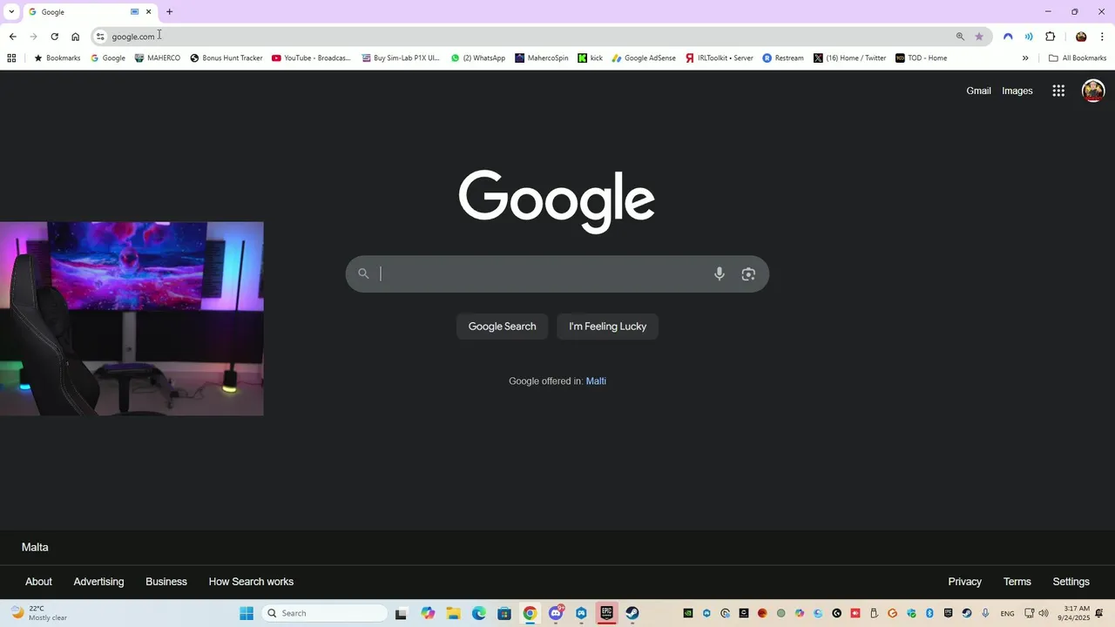The width and height of the screenshot is (1115, 627).
Task: Open Microsoft Edge from the taskbar
Action: (479, 613)
